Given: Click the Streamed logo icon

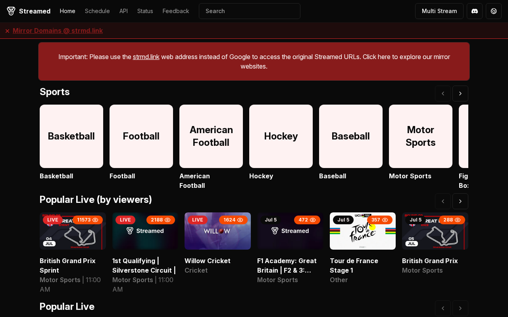Looking at the screenshot, I should pos(11,11).
